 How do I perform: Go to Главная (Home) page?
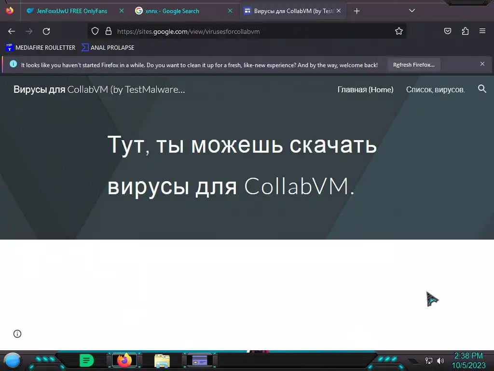(366, 89)
